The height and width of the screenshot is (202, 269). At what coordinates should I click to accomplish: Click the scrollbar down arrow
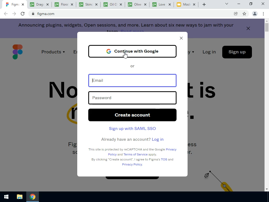click(x=267, y=189)
